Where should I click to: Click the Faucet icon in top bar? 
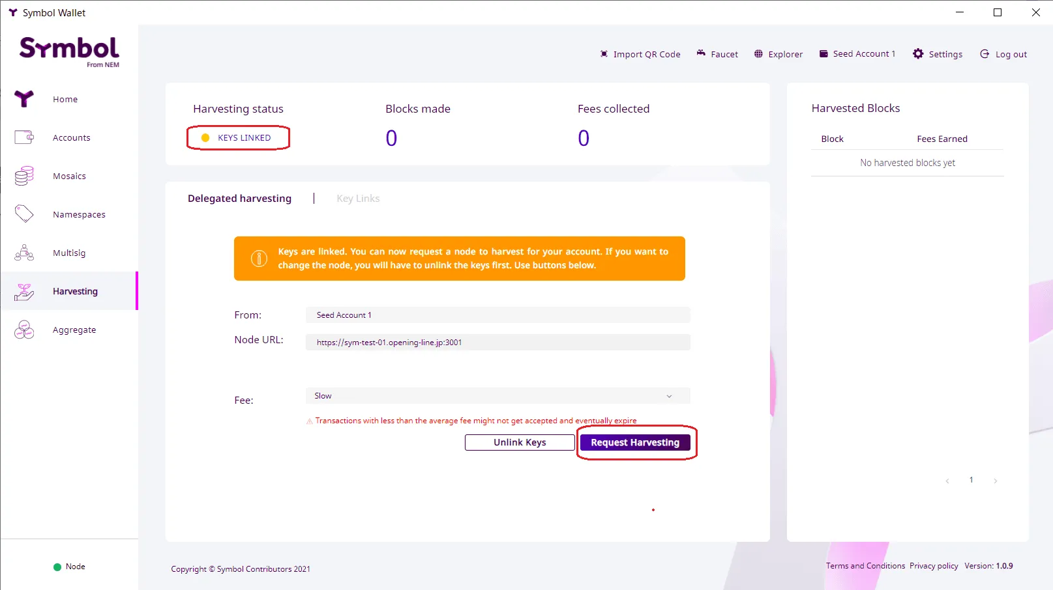[x=701, y=53]
